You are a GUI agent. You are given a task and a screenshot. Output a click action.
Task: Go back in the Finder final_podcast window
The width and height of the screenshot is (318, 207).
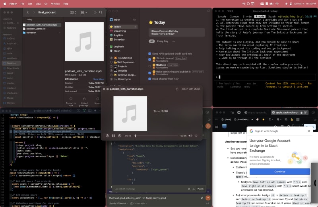pyautogui.click(x=28, y=12)
